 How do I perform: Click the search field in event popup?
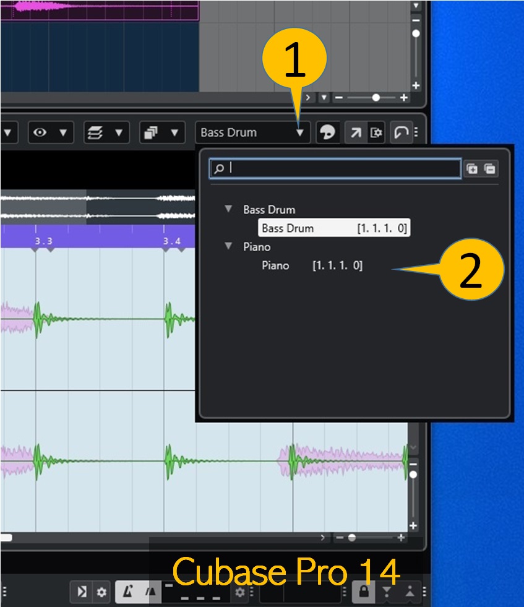click(335, 168)
